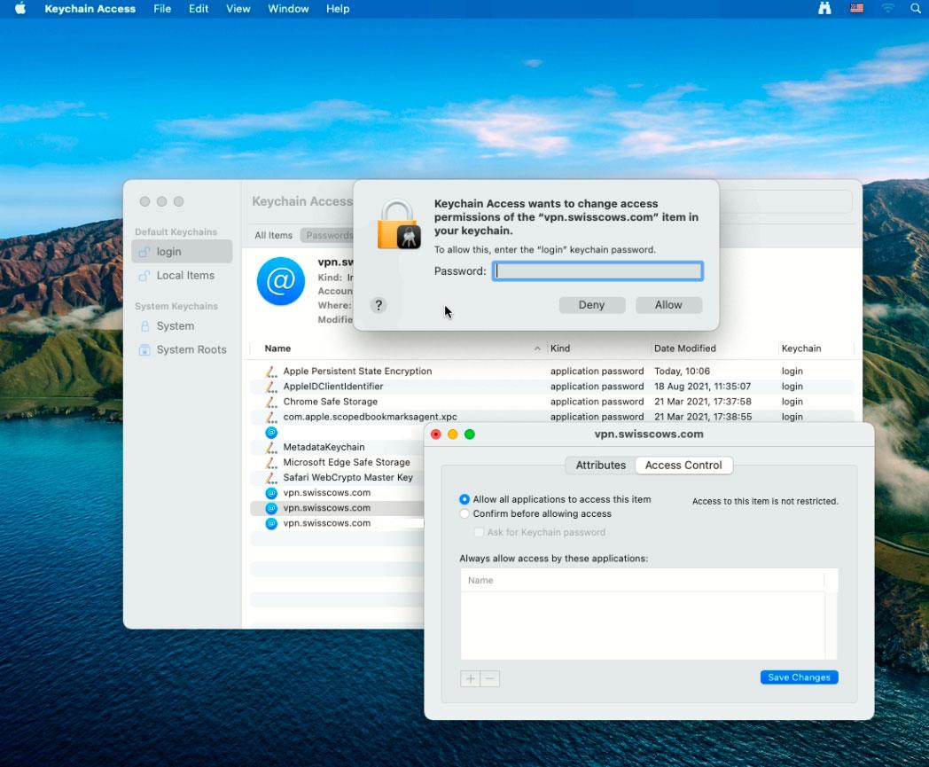
Task: Click icon beside Microsoft Edge Safe Storage
Action: [x=271, y=462]
